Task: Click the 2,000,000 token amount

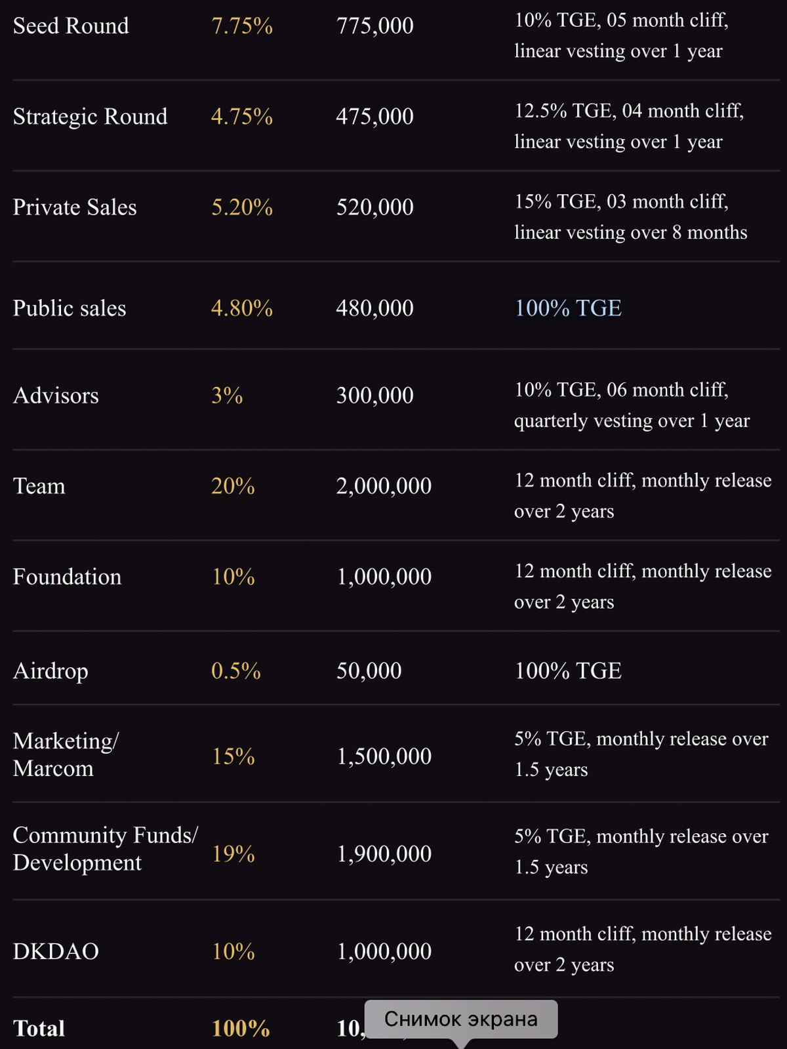Action: 384,486
